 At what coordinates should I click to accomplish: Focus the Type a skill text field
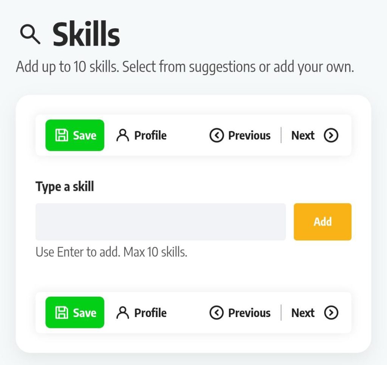pyautogui.click(x=161, y=222)
